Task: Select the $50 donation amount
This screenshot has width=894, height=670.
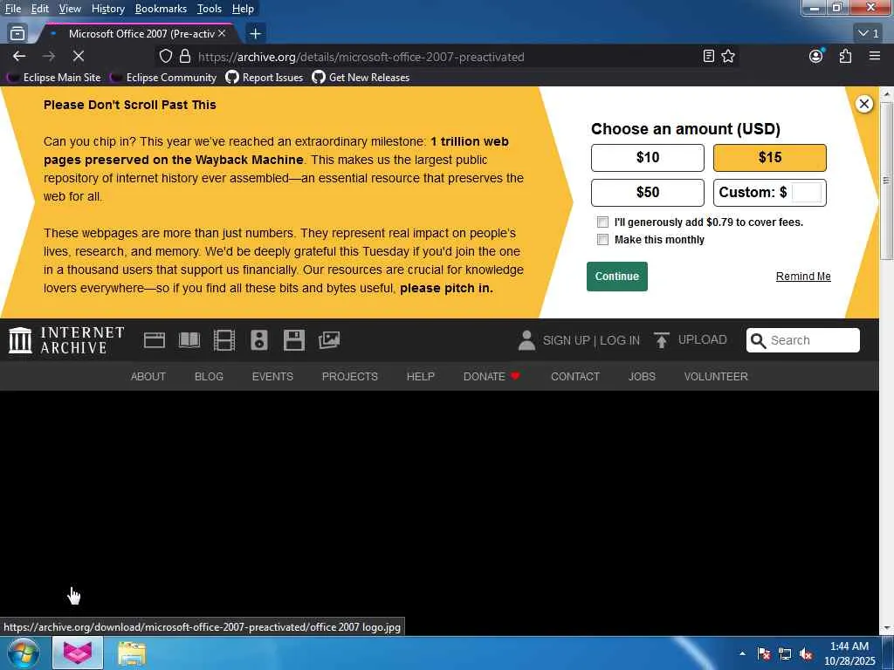Action: pyautogui.click(x=648, y=193)
